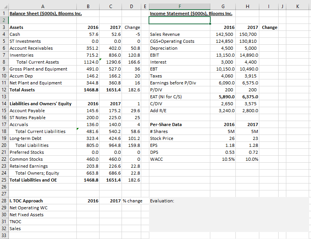Select row 28 header
This screenshot has height=239, width=311.
(x=4, y=201)
